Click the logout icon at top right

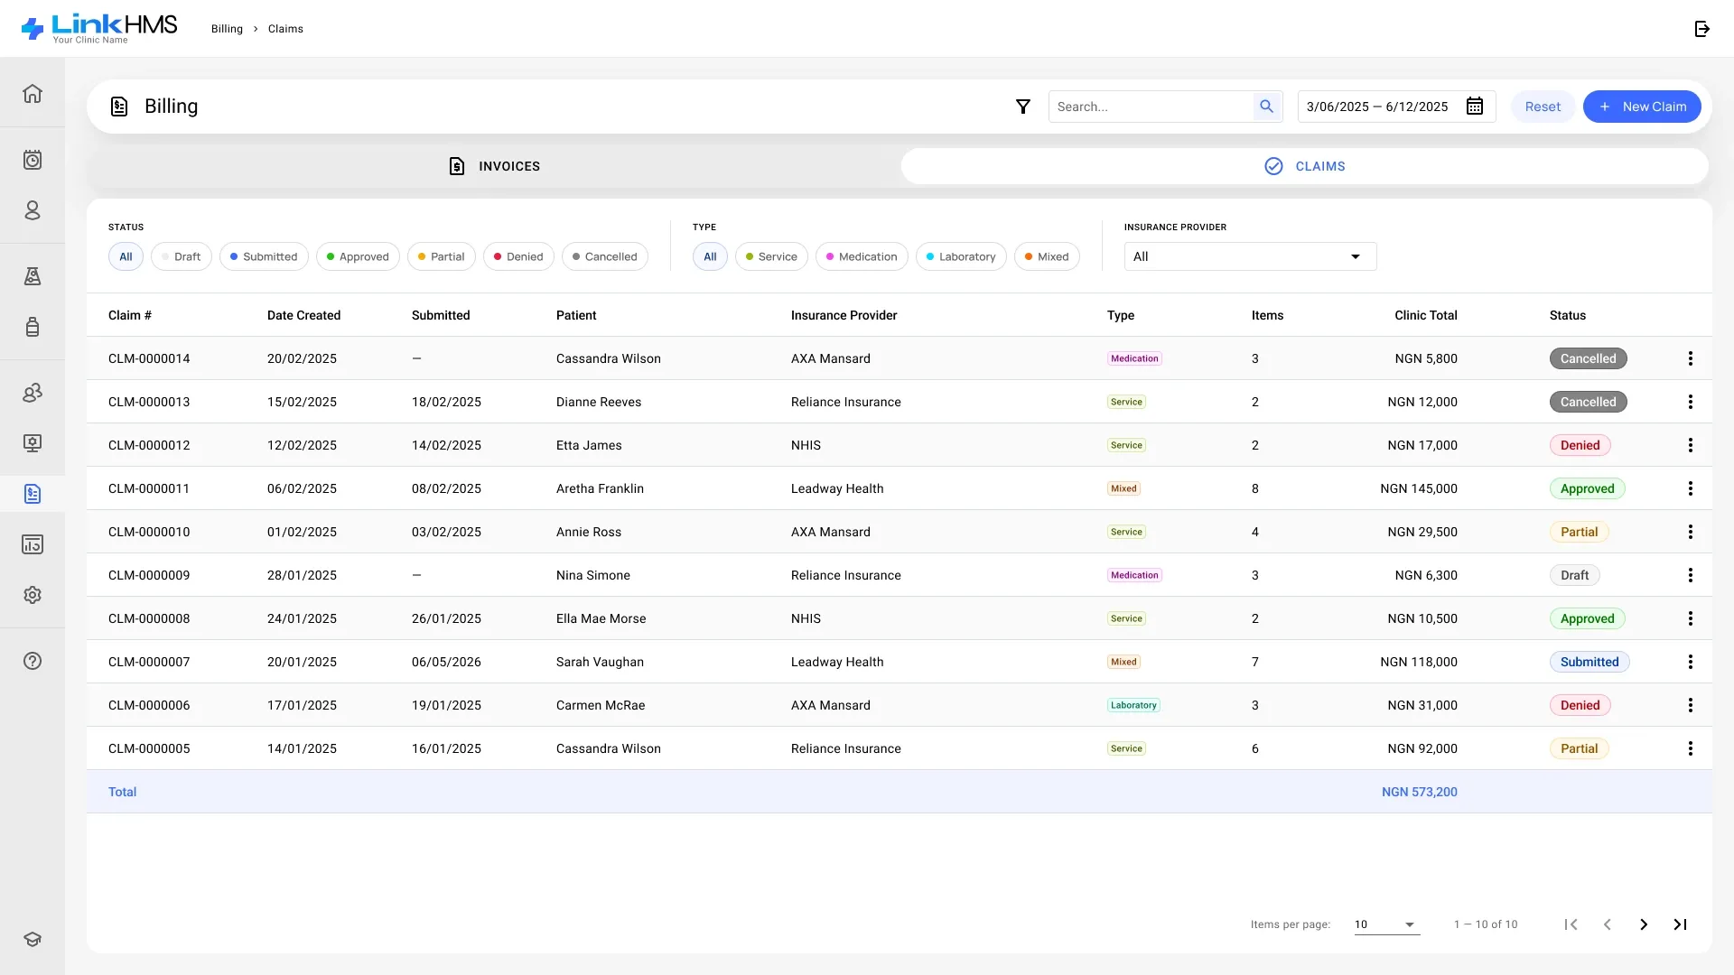[x=1701, y=29]
